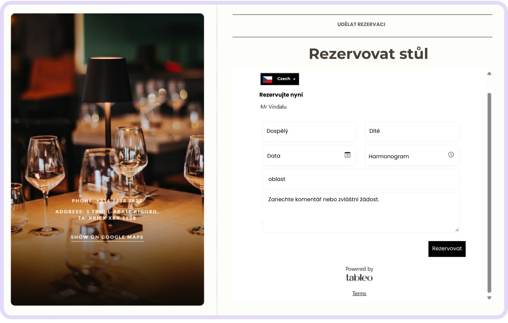Click the comment box resize handle
Viewport: 508px width, 323px height.
point(457,230)
